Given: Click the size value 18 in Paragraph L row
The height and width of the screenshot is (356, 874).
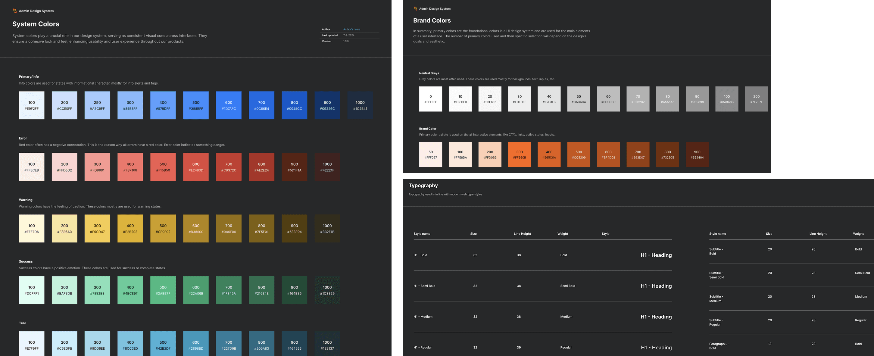Looking at the screenshot, I should [x=769, y=344].
